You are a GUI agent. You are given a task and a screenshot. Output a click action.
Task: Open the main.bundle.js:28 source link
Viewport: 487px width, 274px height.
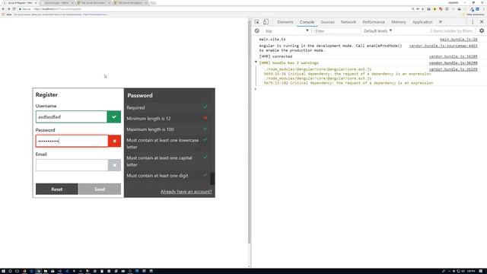(458, 40)
